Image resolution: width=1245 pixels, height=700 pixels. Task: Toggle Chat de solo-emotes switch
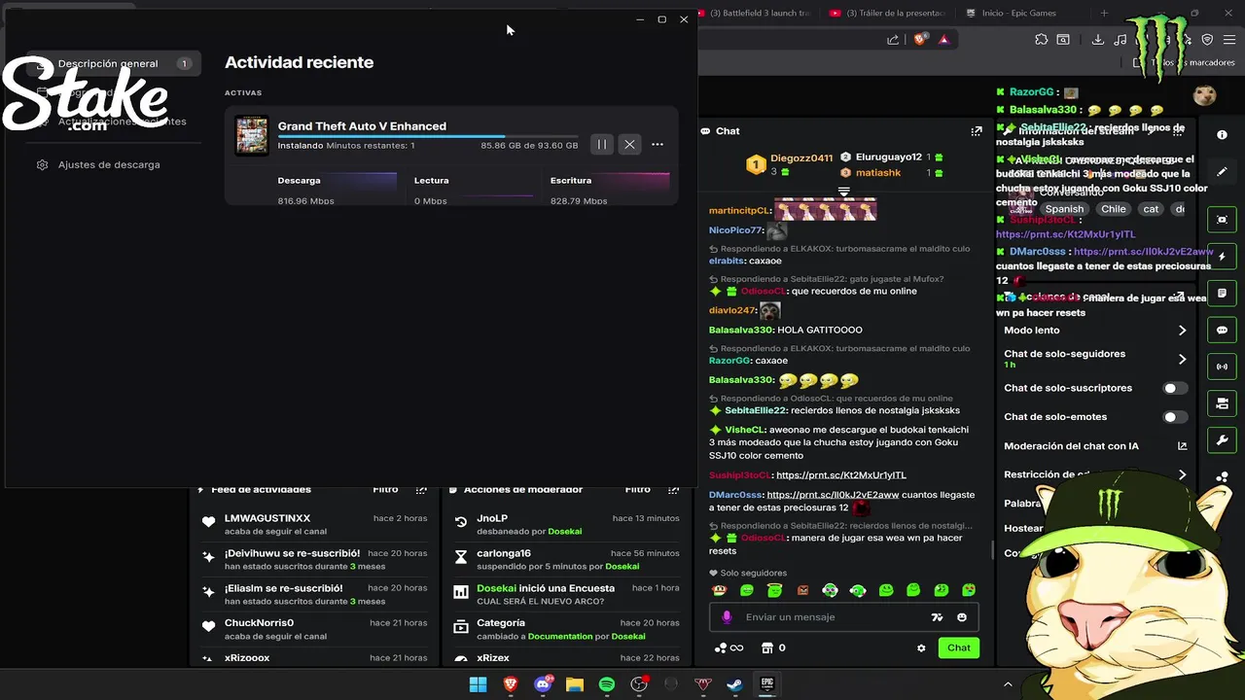click(x=1176, y=417)
